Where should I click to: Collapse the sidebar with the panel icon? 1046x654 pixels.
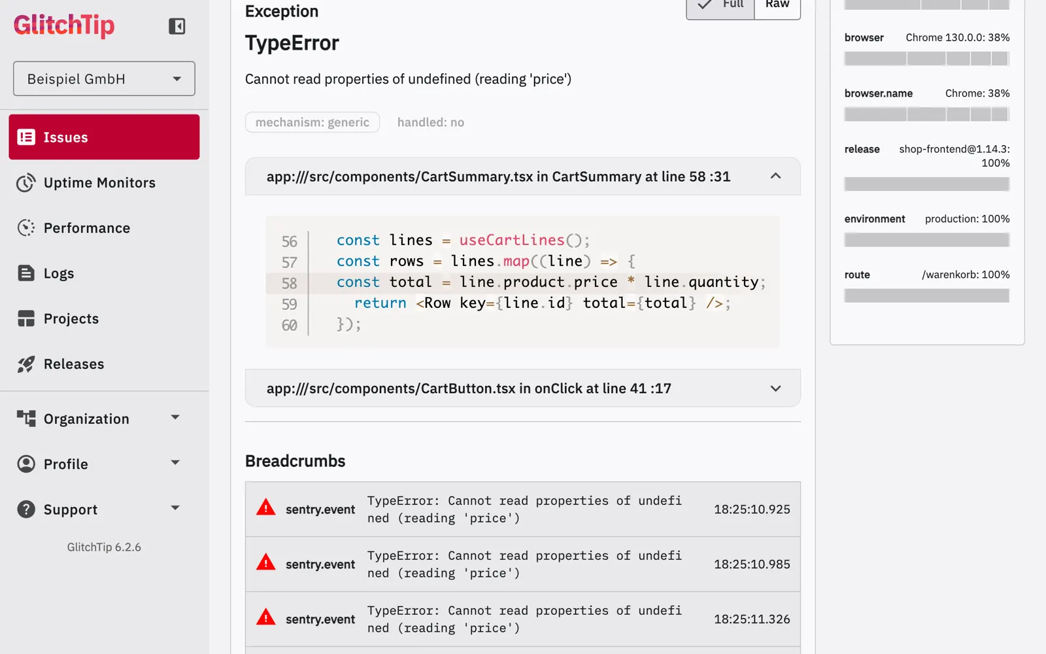pos(177,26)
